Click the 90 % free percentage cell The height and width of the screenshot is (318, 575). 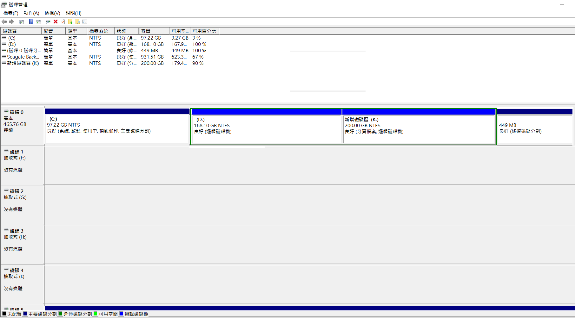[x=198, y=63]
